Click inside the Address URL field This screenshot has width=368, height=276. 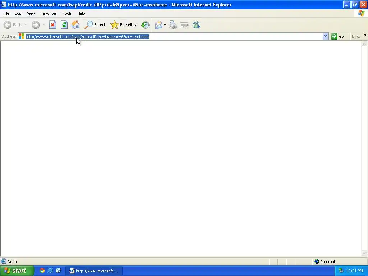click(174, 37)
